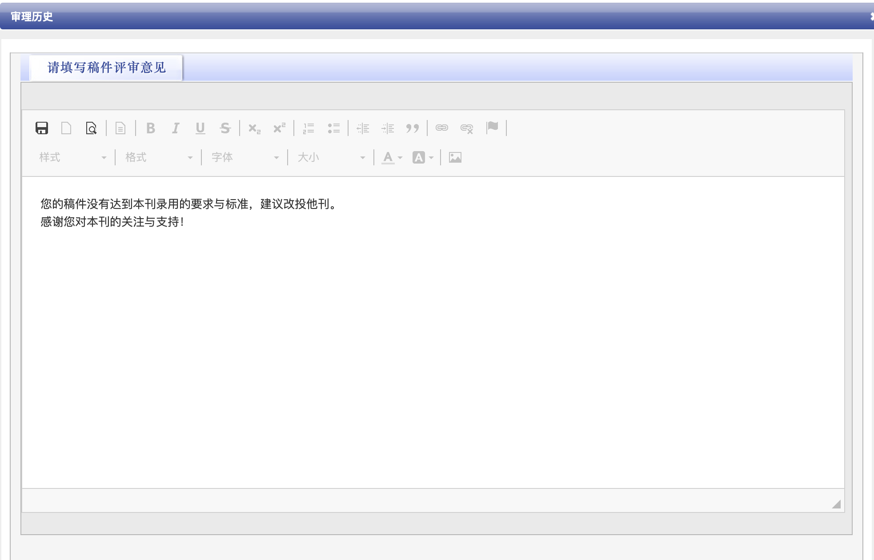Image resolution: width=874 pixels, height=560 pixels.
Task: Open the 大小 size dropdown
Action: pos(331,157)
